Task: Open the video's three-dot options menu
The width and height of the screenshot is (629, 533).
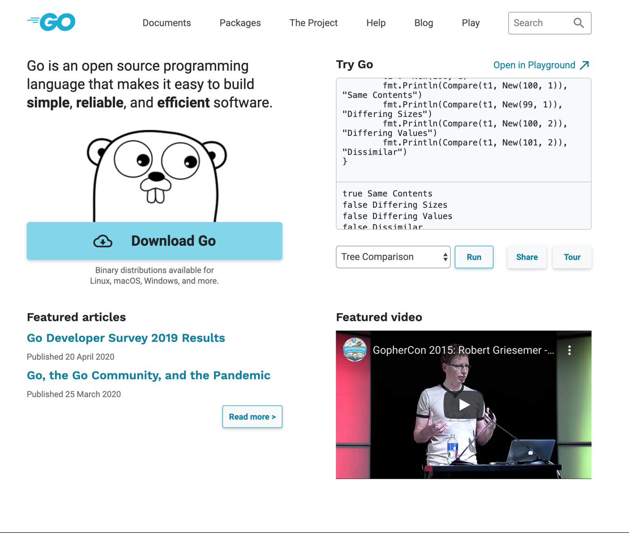Action: pyautogui.click(x=569, y=350)
